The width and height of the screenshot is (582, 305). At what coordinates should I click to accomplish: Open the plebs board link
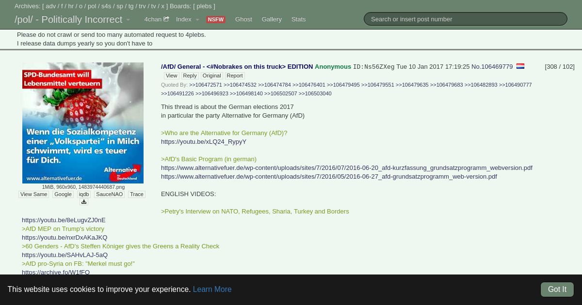tap(204, 6)
